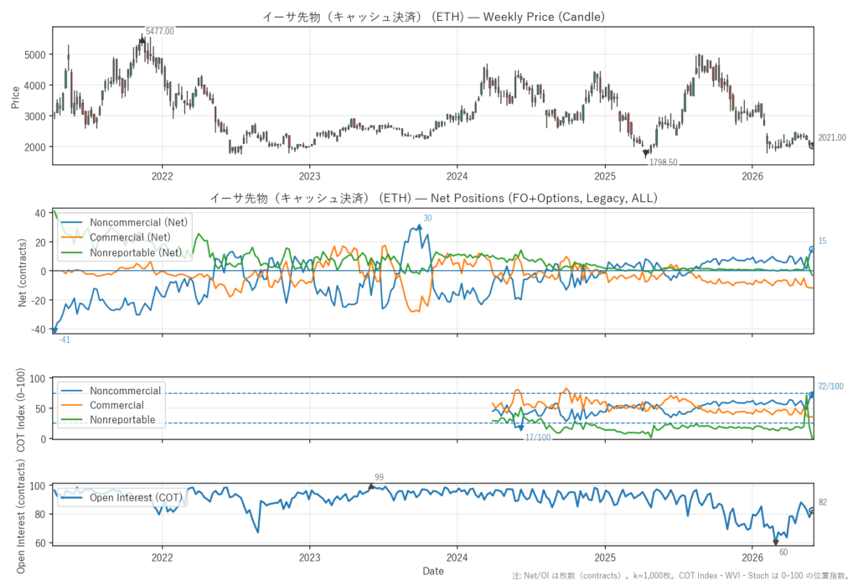Screen dimensions: 858x586
Task: Click the Commercial legend in COT Index
Action: click(102, 405)
